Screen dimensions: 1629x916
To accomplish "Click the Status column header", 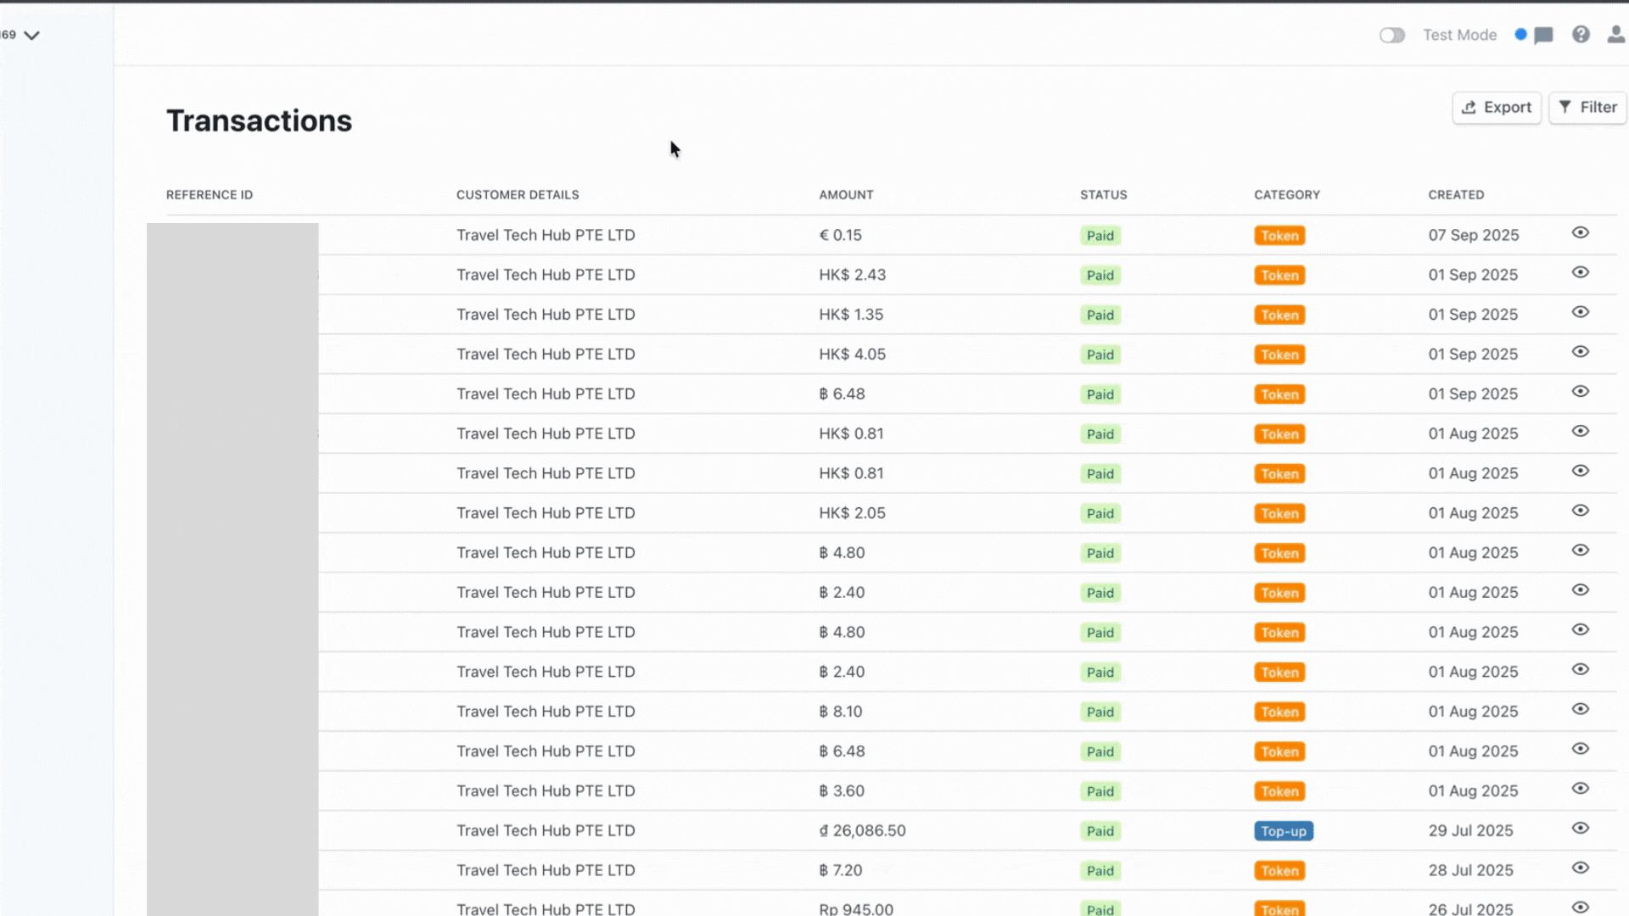I will (1103, 195).
